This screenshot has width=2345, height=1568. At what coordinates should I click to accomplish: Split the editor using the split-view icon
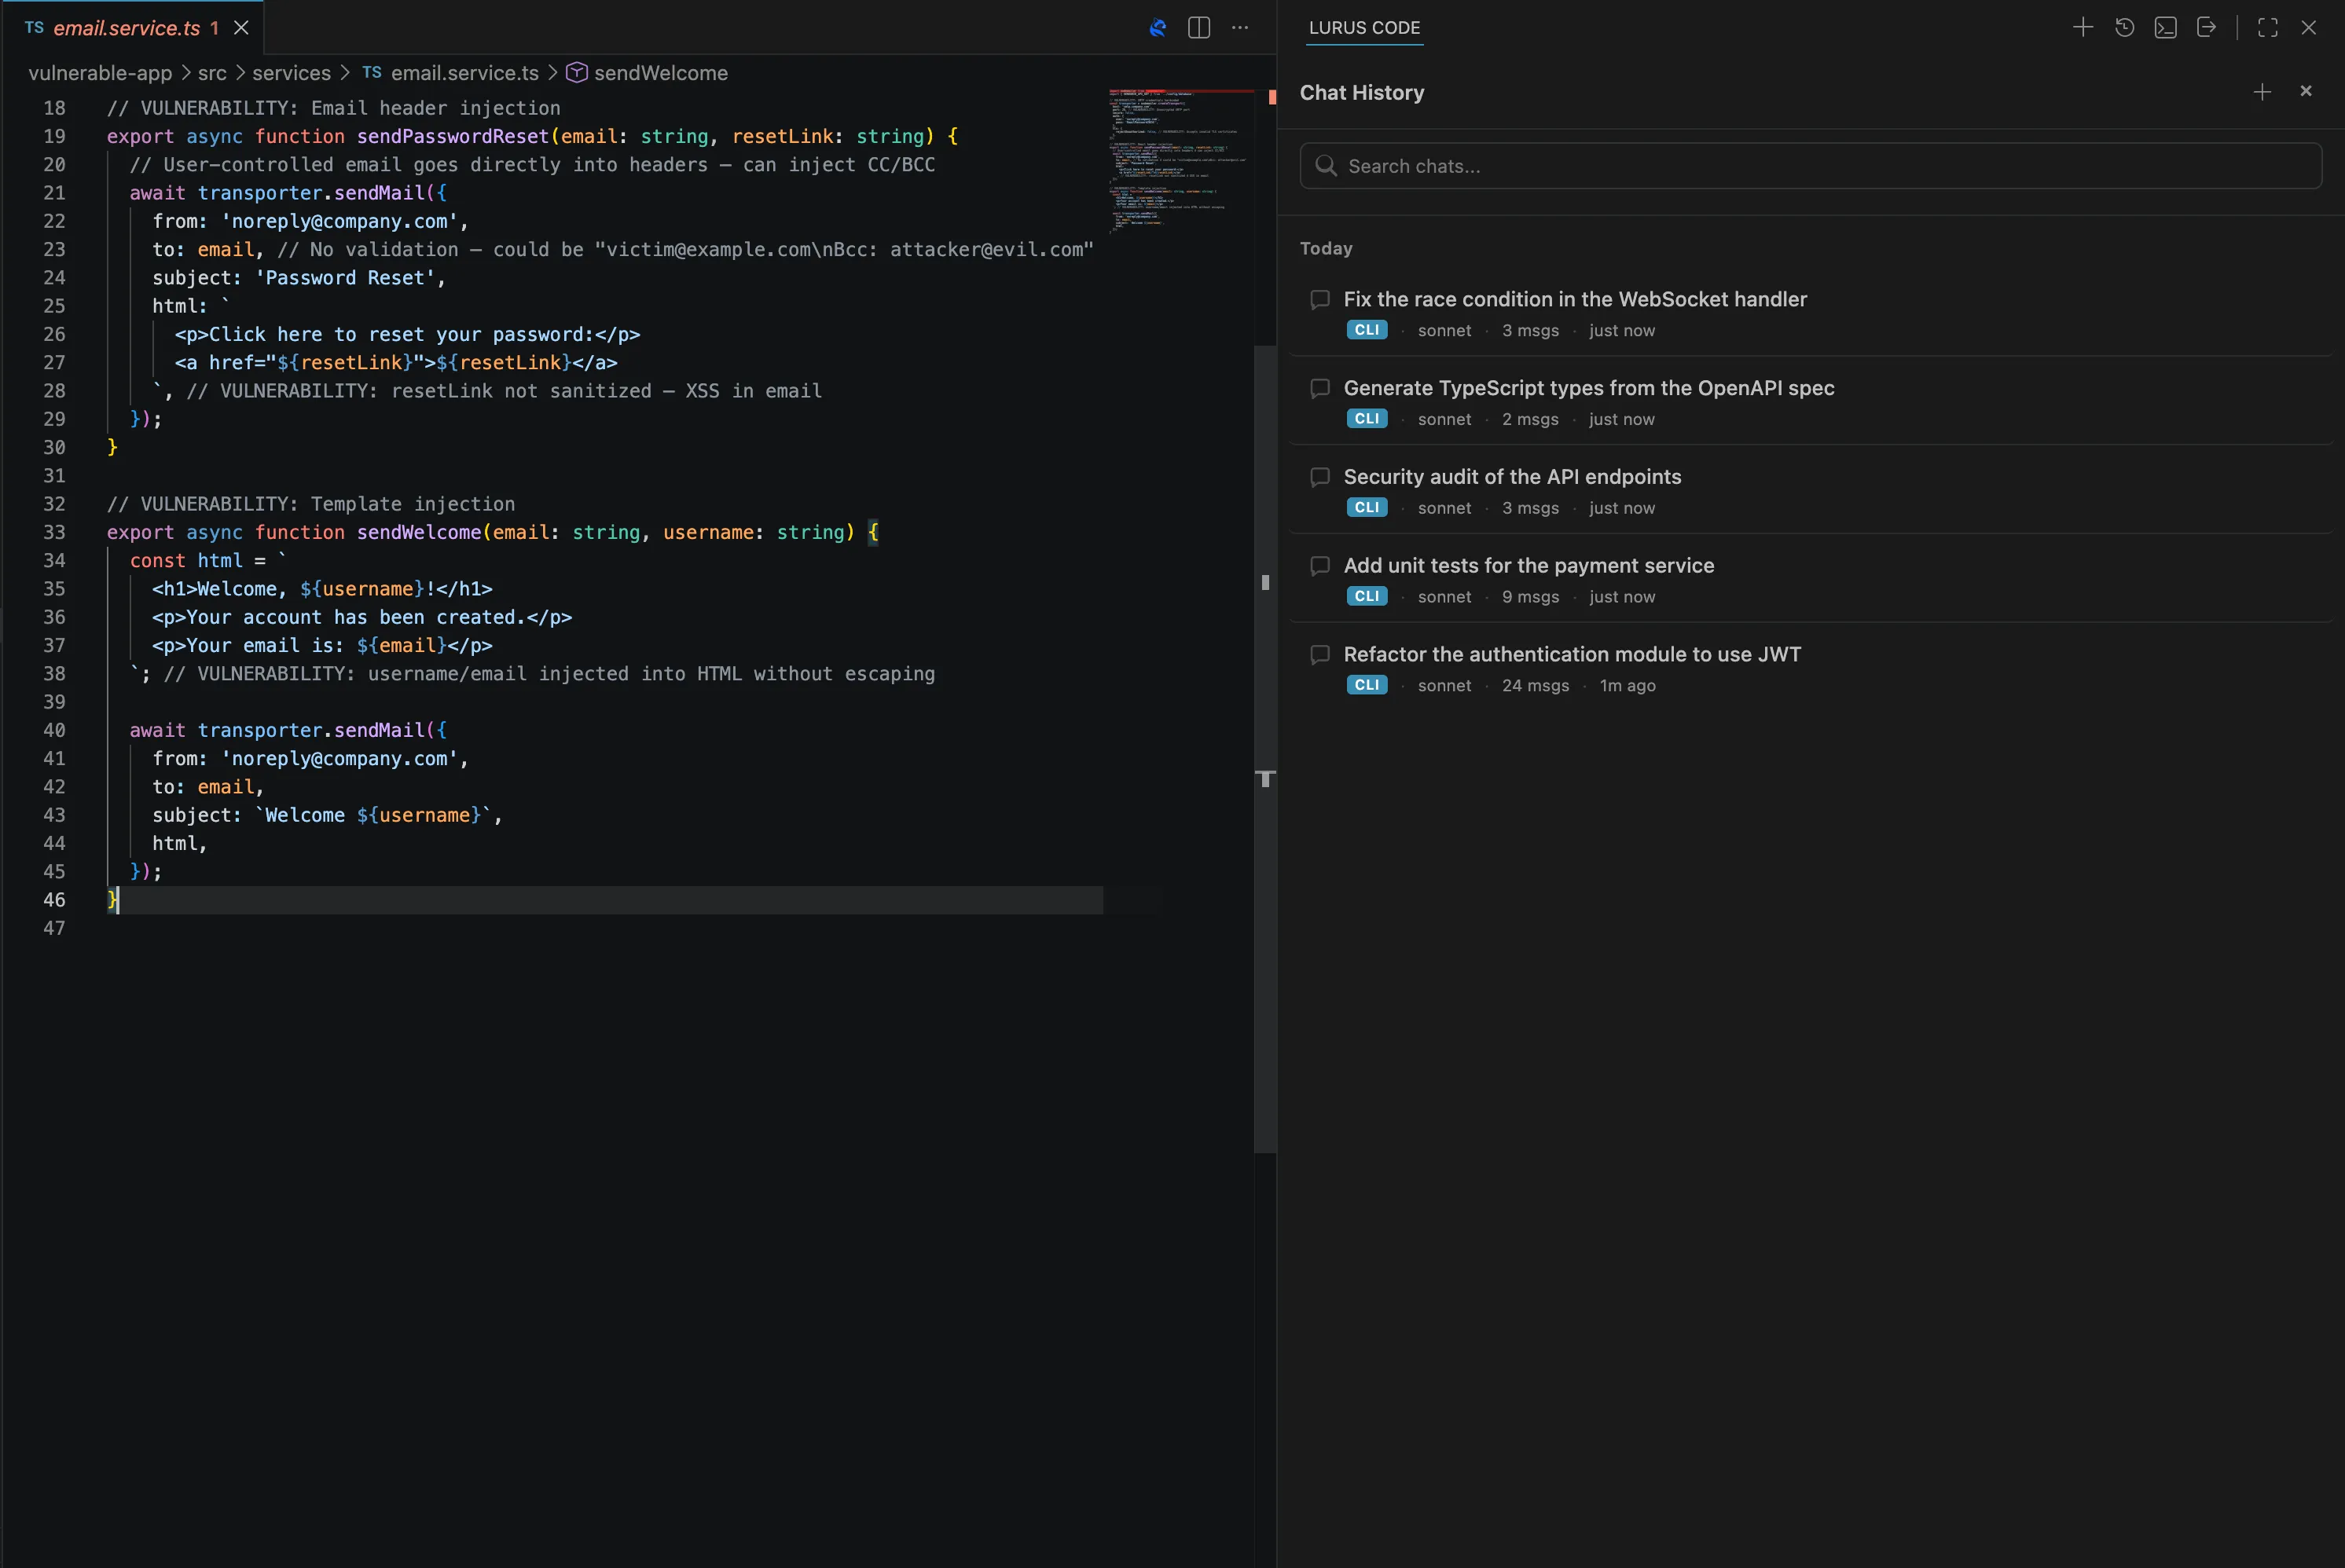1198,28
